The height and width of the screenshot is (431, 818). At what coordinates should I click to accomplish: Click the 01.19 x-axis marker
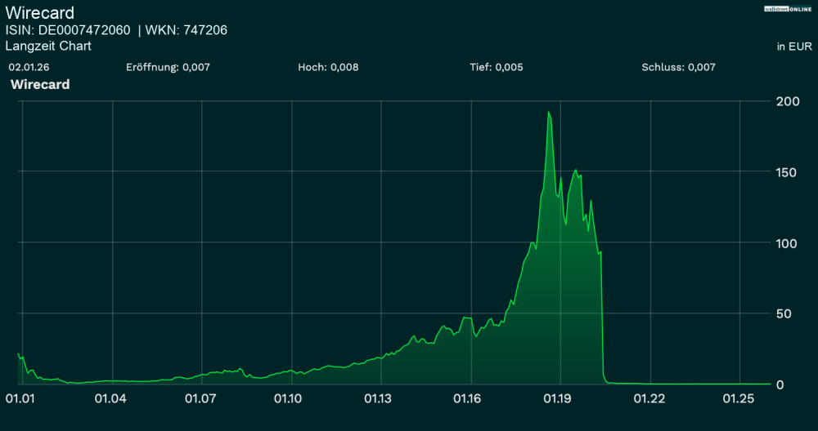(x=560, y=398)
